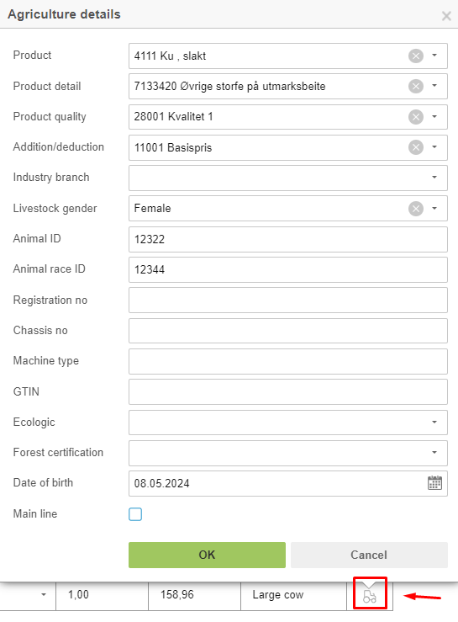The image size is (458, 622).
Task: Click the Industry branch label
Action: click(51, 178)
